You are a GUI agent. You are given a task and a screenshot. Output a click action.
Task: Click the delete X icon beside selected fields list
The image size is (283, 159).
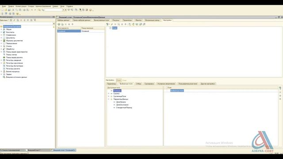[280, 92]
